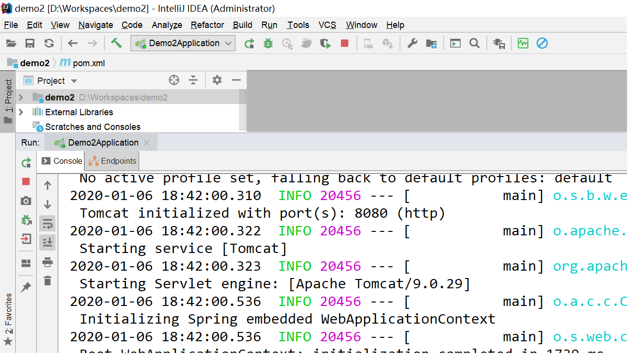Open the Run menu
The image size is (628, 354).
point(269,25)
